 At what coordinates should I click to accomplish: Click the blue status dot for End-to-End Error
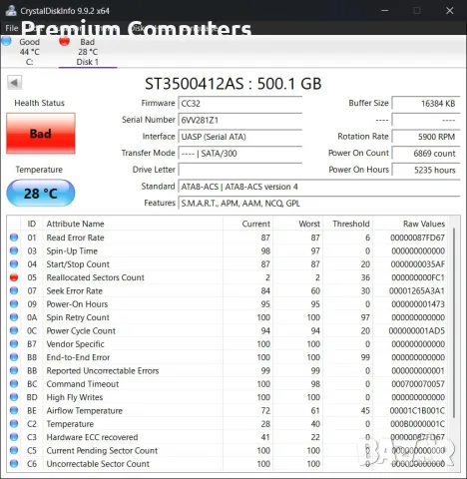14,357
